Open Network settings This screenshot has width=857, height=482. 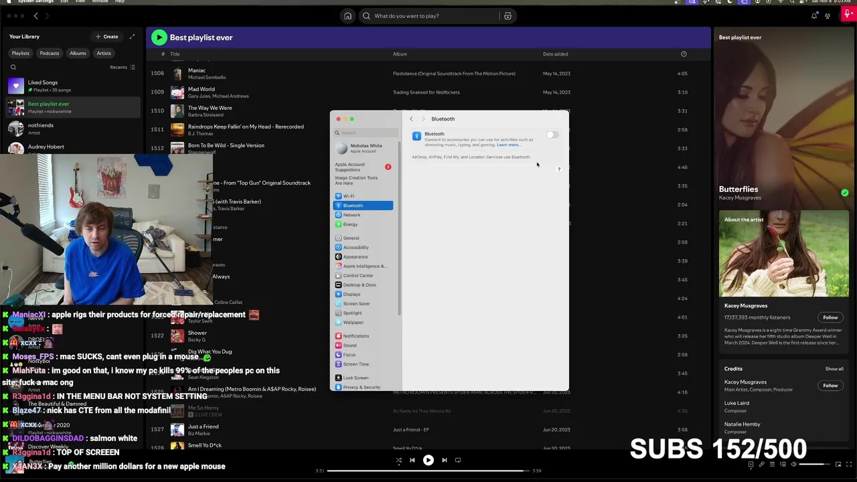(x=363, y=215)
